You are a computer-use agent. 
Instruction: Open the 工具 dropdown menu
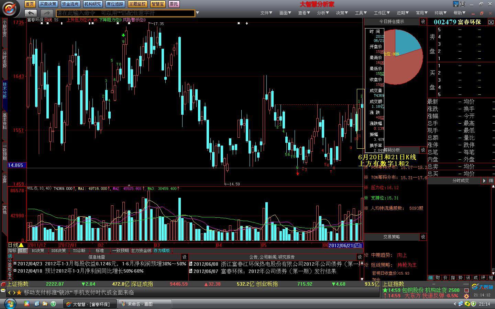point(361,13)
